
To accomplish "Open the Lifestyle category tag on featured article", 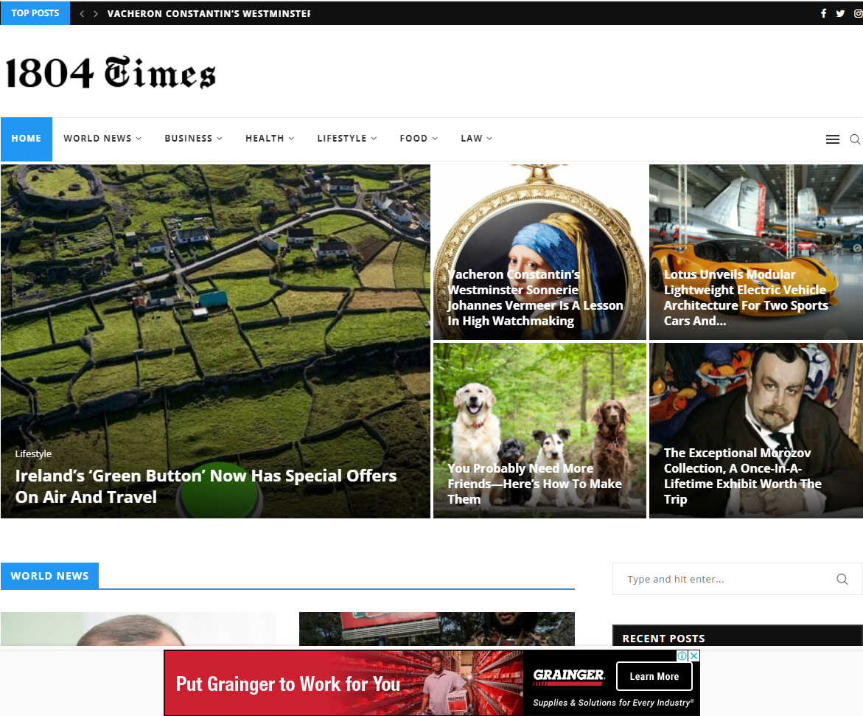I will 33,453.
